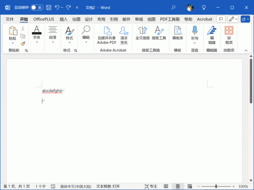
Task: Open Customize Quick Access Toolbar dropdown
Action: (77, 8)
